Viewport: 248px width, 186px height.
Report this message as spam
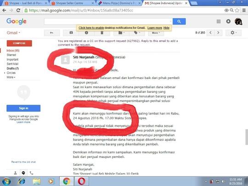point(86,33)
